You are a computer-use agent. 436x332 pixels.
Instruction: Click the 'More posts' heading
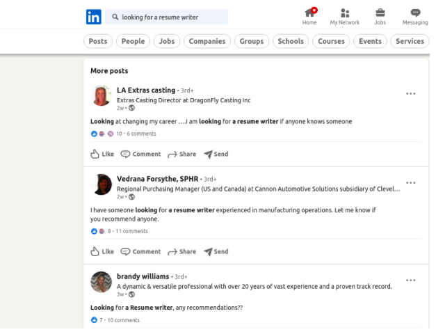point(109,71)
